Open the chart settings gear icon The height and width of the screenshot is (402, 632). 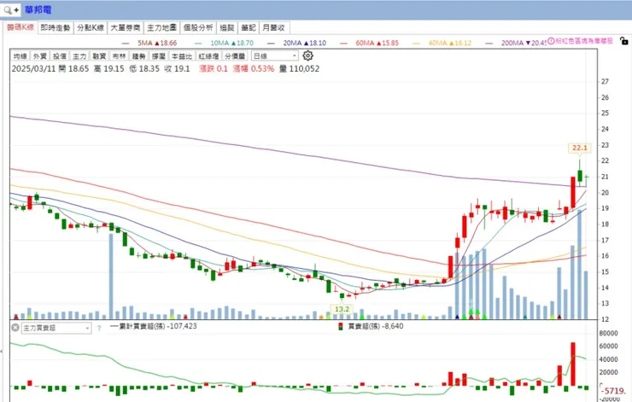tap(308, 55)
